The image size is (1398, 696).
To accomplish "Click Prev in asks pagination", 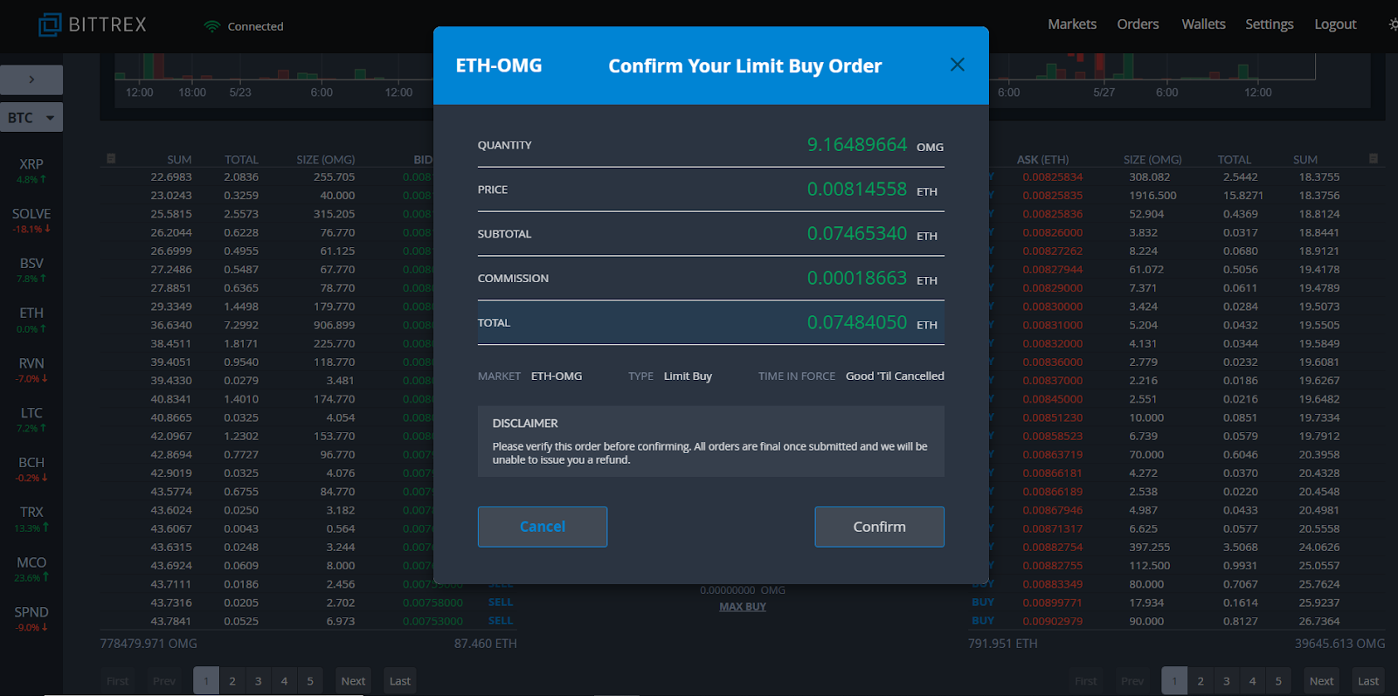I will 1132,681.
